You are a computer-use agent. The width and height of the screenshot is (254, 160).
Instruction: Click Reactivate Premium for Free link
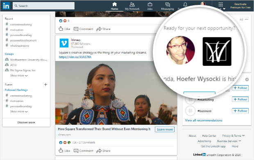(x=240, y=6)
